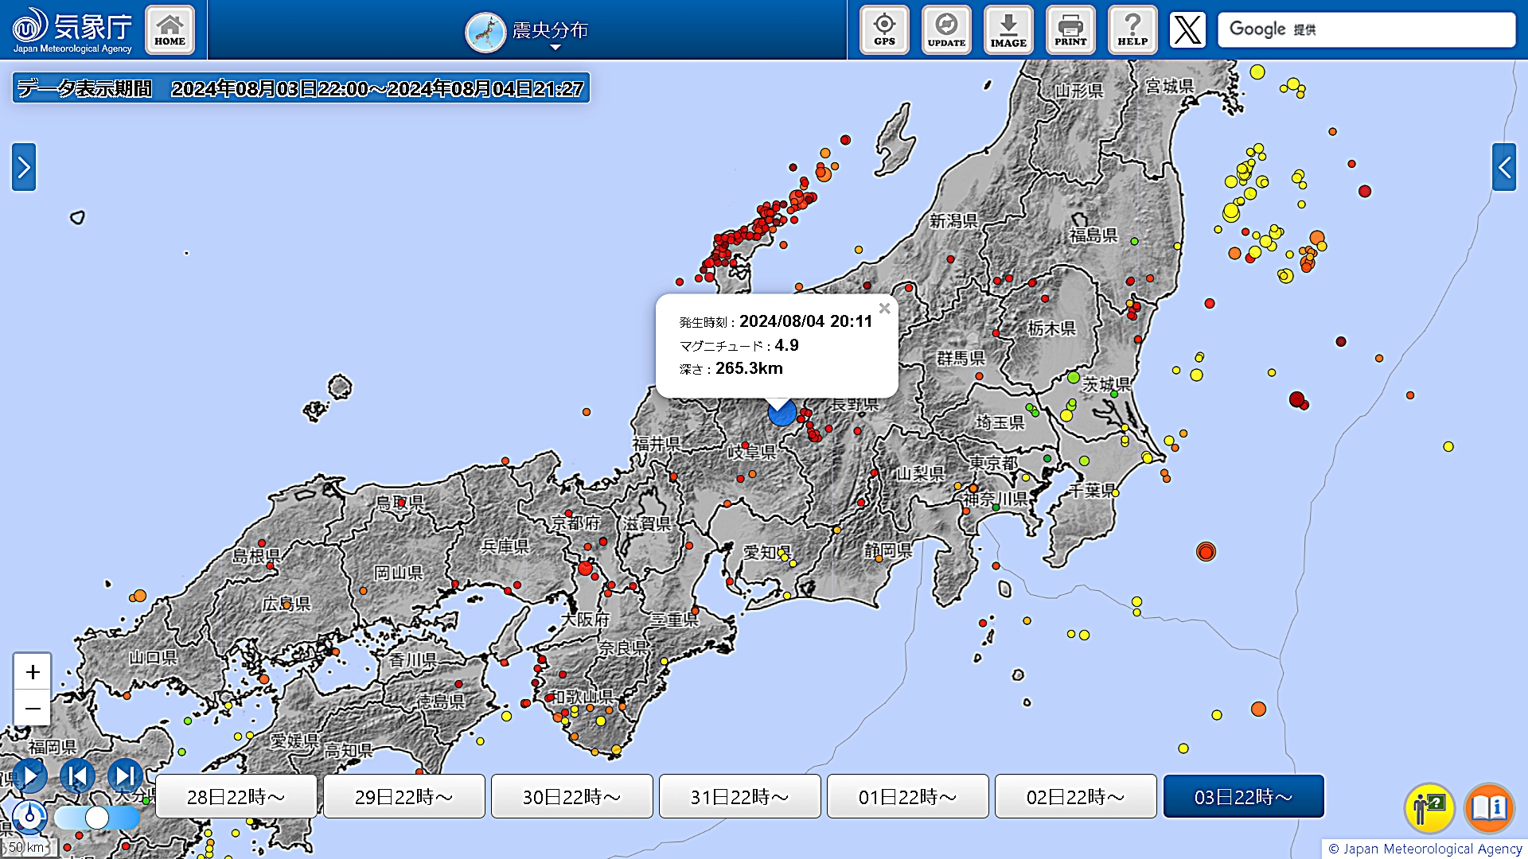Select the 02日22時〜 time period tab
This screenshot has height=859, width=1528.
[1075, 796]
